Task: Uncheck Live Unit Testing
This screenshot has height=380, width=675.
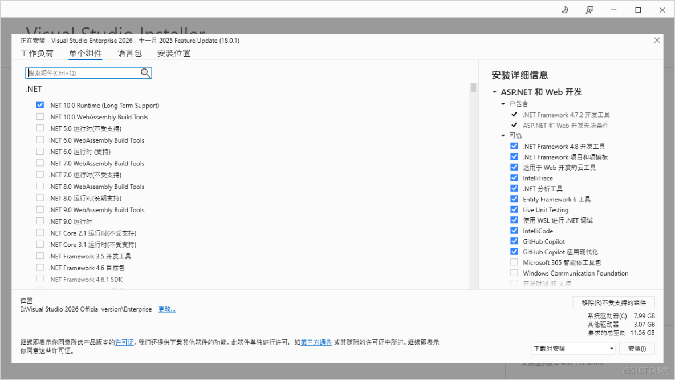Action: point(514,209)
